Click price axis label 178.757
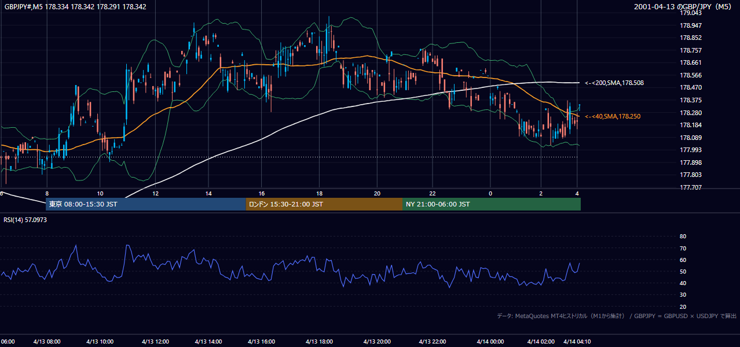Viewport: 740px width, 347px height. click(x=691, y=50)
